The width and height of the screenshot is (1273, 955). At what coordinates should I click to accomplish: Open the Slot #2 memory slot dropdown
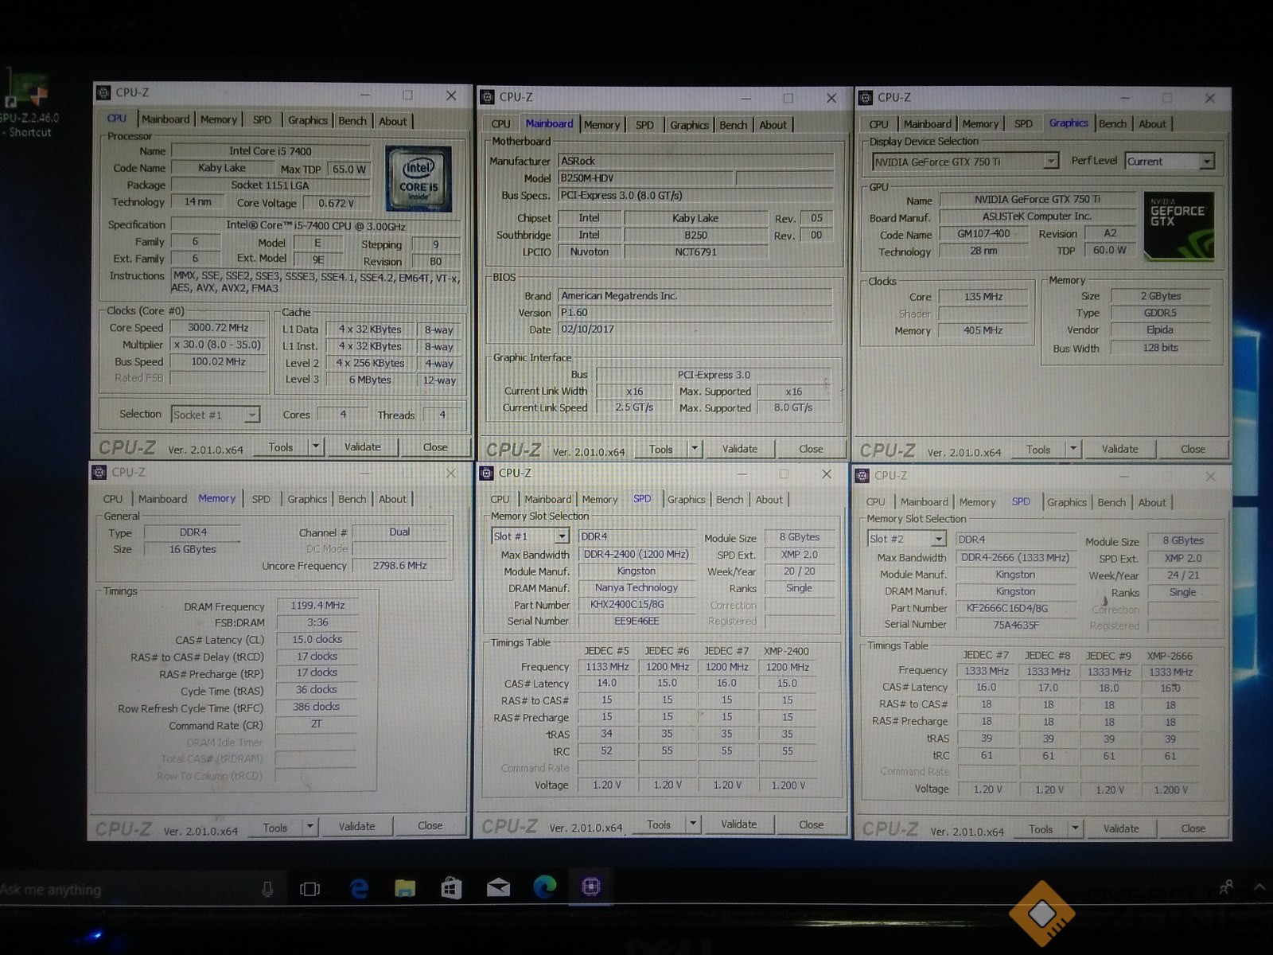click(939, 539)
